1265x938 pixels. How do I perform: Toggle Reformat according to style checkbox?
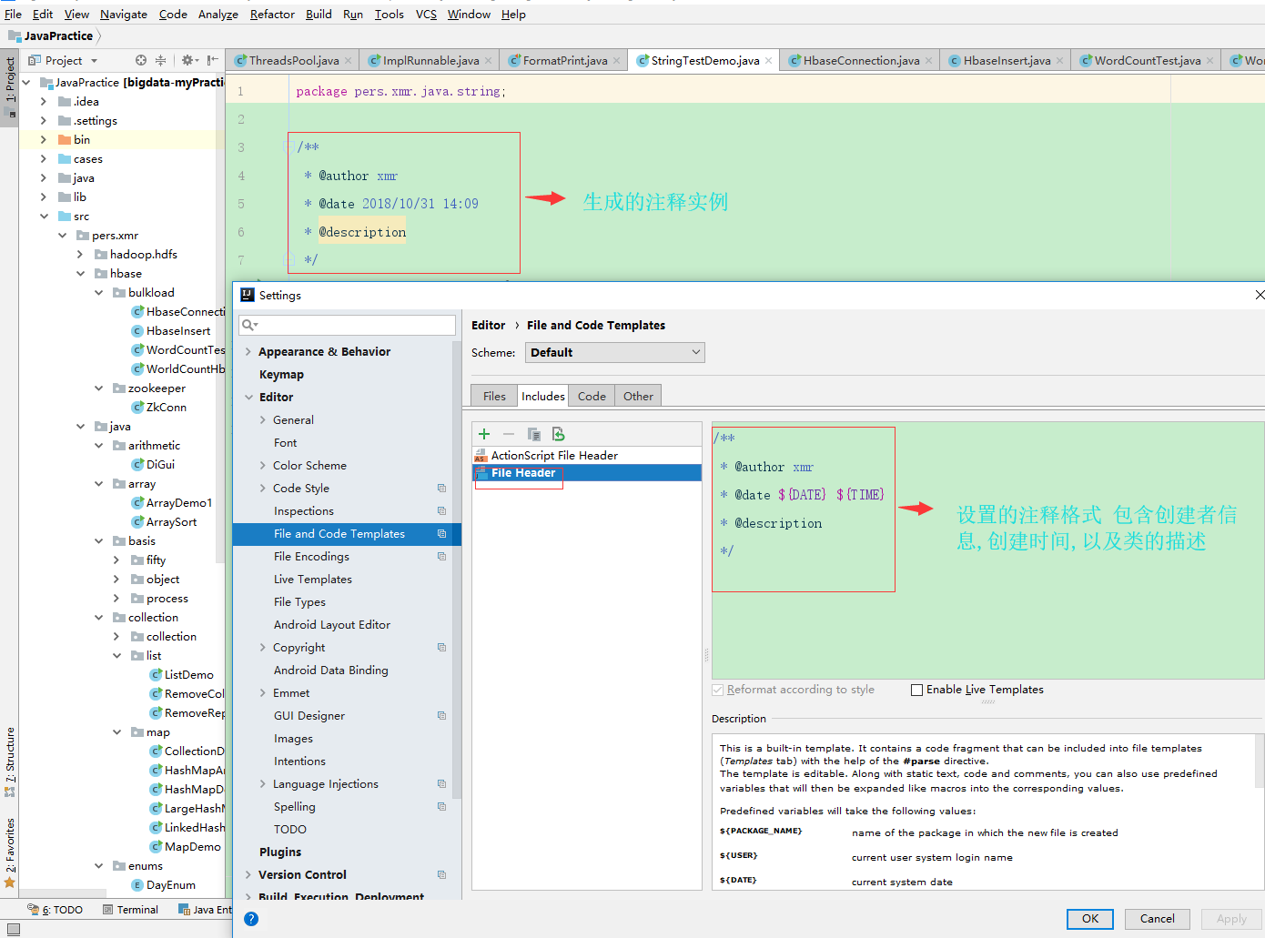tap(718, 690)
